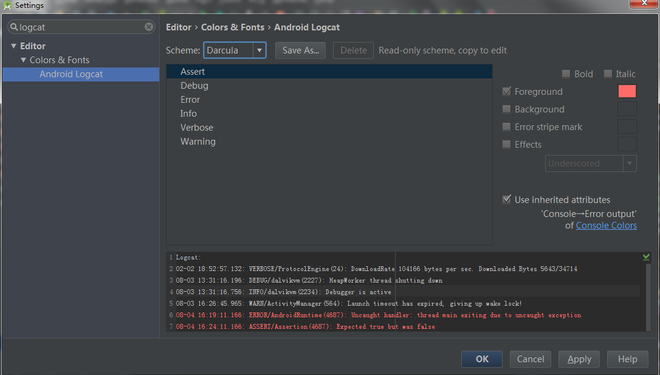Collapse the Colors & Fonts node
The height and width of the screenshot is (375, 660).
24,60
